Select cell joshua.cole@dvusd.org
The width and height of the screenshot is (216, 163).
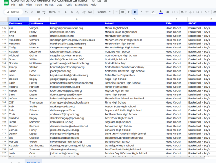77,153
